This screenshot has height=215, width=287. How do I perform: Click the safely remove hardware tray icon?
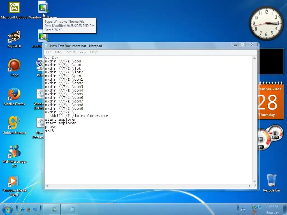pyautogui.click(x=254, y=207)
